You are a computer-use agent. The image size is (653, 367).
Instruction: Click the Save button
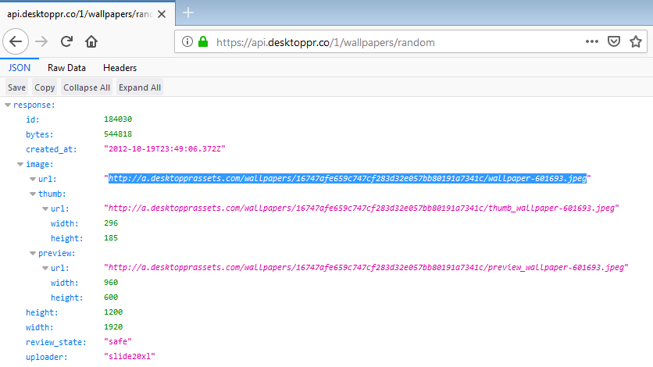16,87
